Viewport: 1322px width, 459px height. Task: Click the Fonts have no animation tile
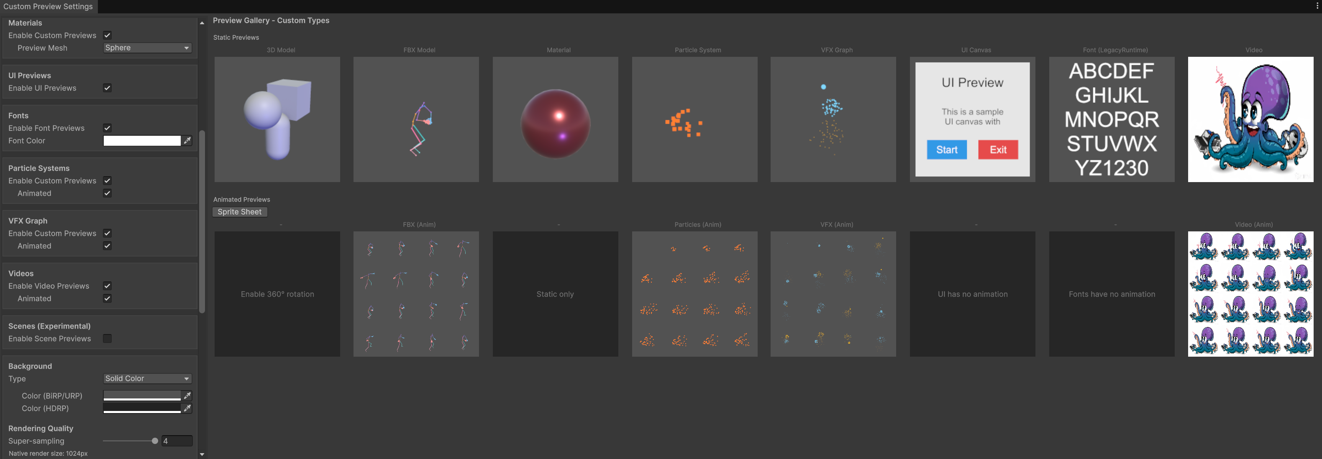pos(1112,294)
